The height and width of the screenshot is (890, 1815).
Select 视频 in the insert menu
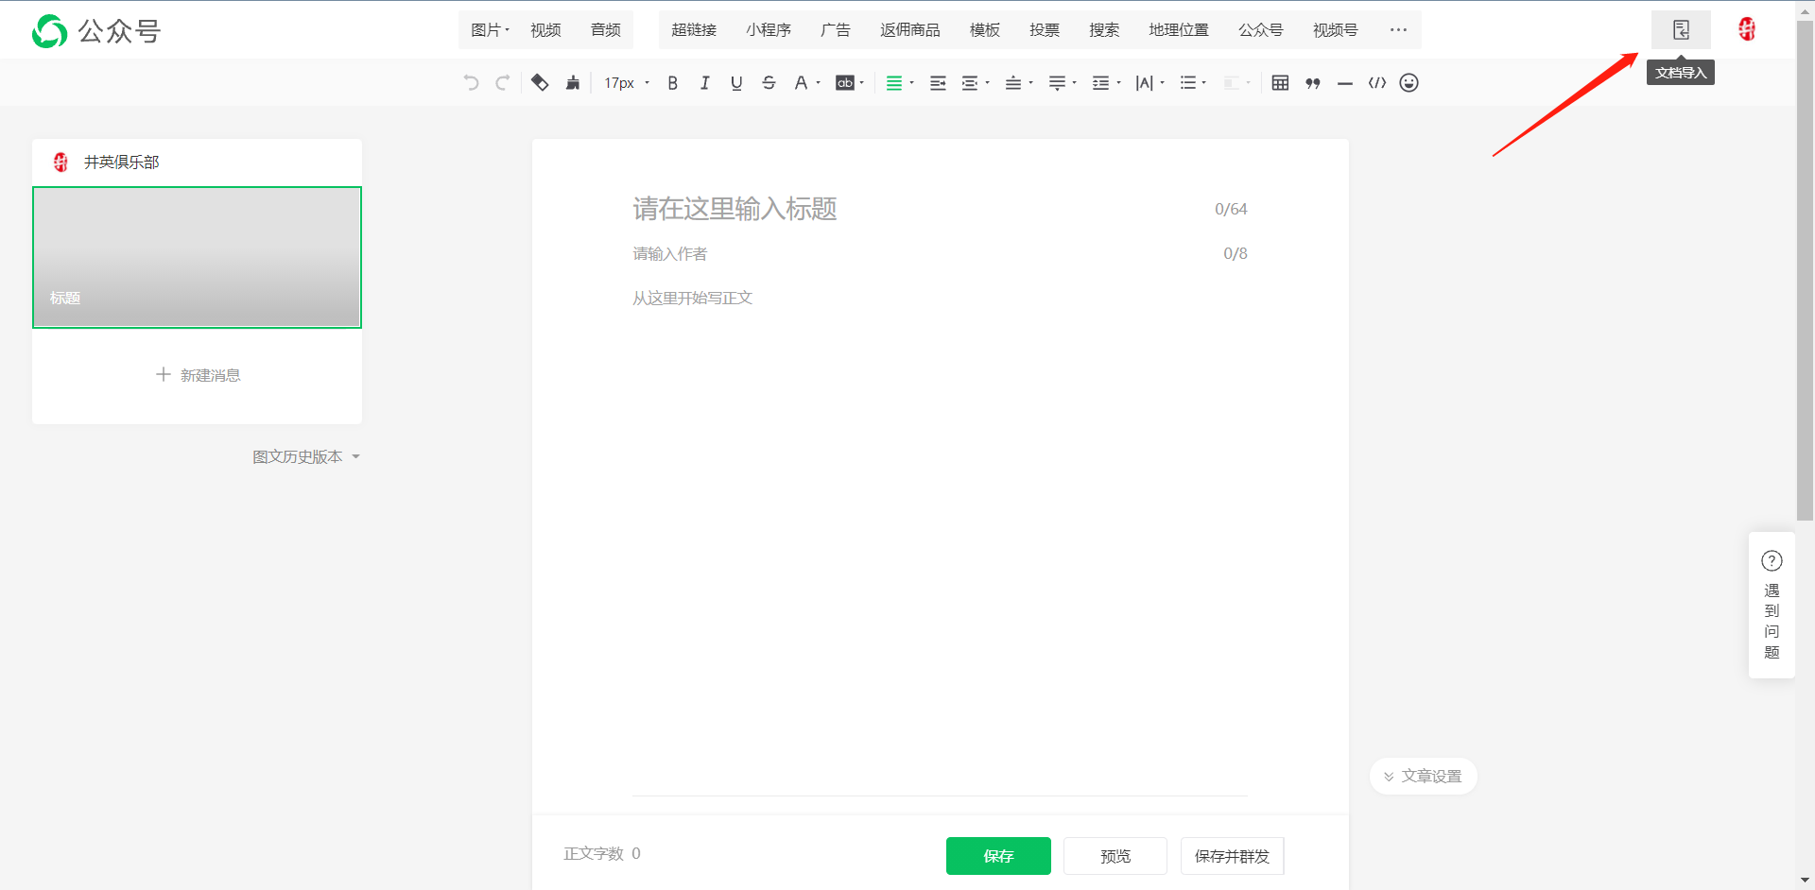(x=545, y=30)
